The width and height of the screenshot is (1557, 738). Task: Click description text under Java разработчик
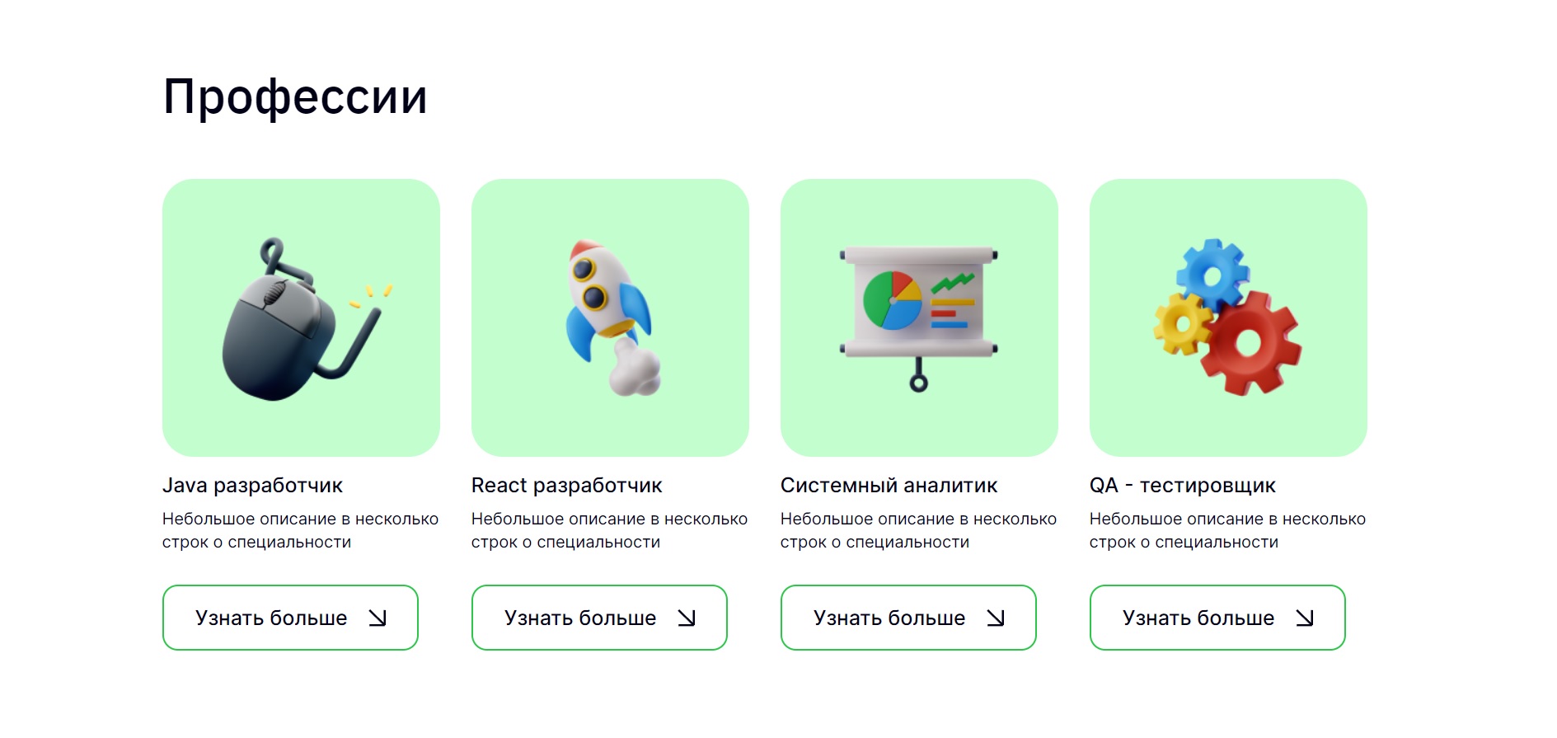[300, 530]
